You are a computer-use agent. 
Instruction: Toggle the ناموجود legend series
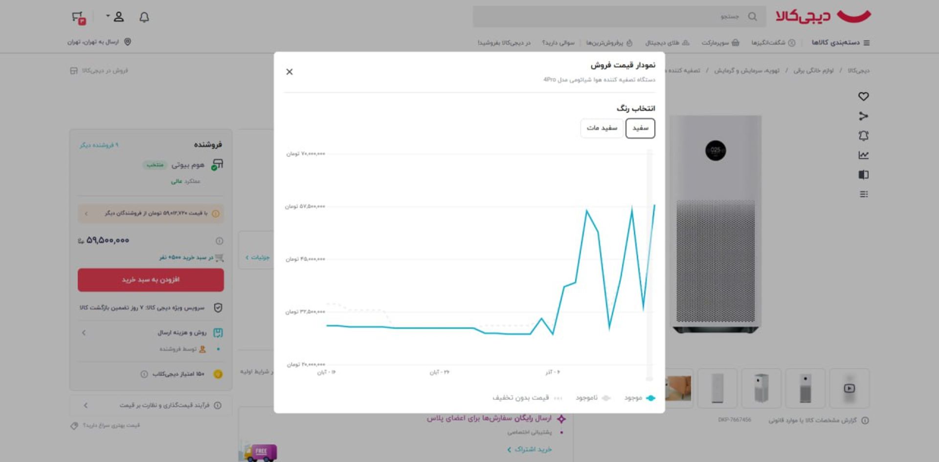pyautogui.click(x=593, y=398)
